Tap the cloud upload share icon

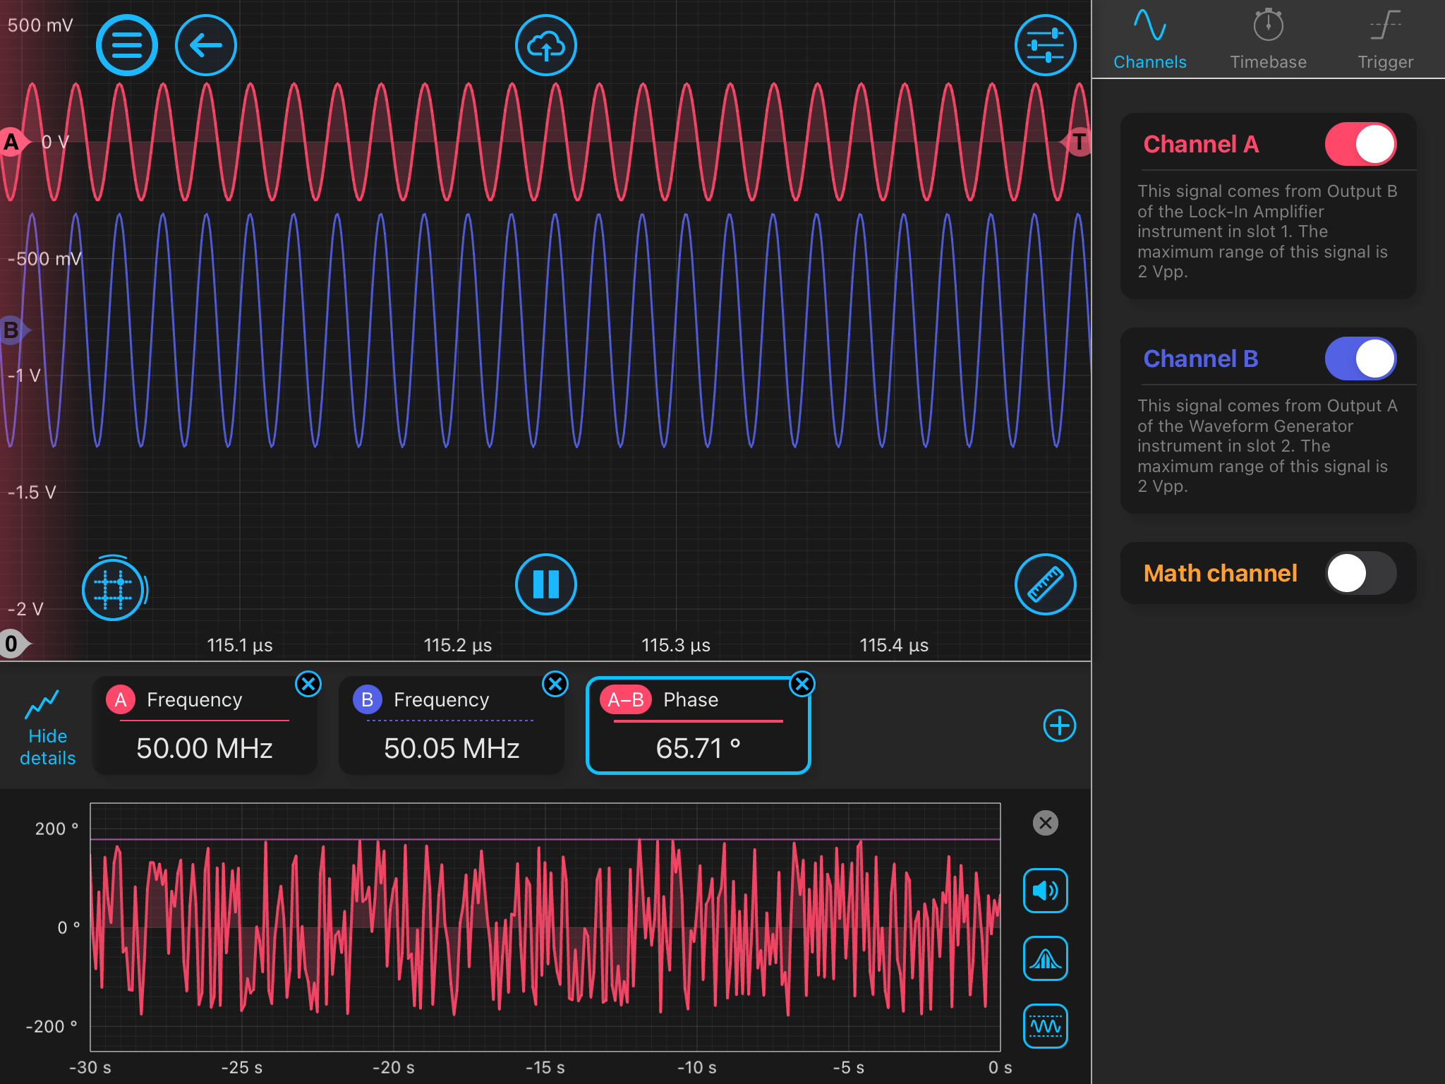545,46
